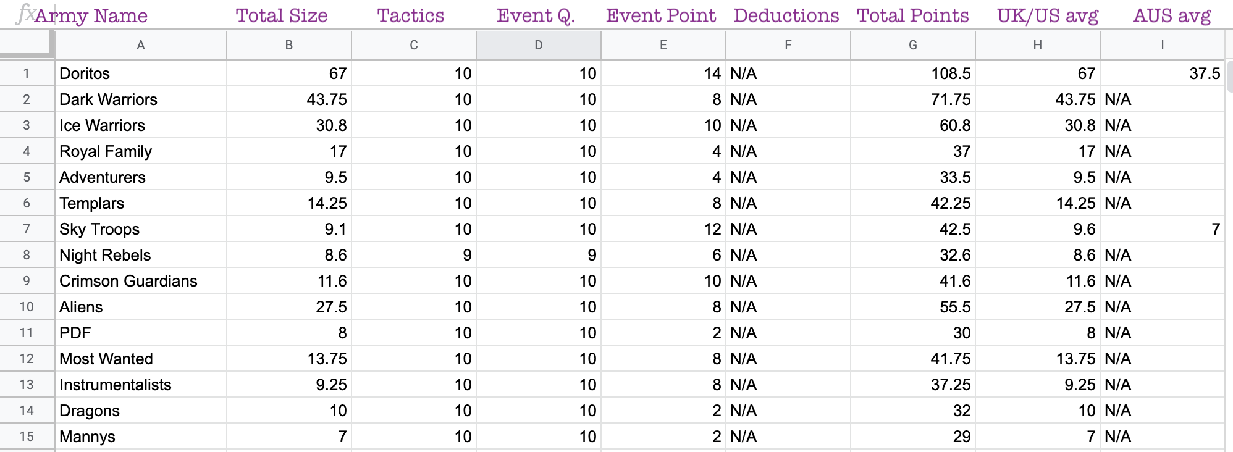The image size is (1233, 452).
Task: Select column A header
Action: 141,45
